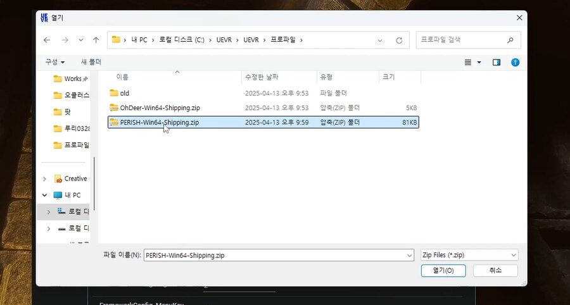
Task: Select 프로파일 breadcrumb in the address path
Action: (x=283, y=40)
